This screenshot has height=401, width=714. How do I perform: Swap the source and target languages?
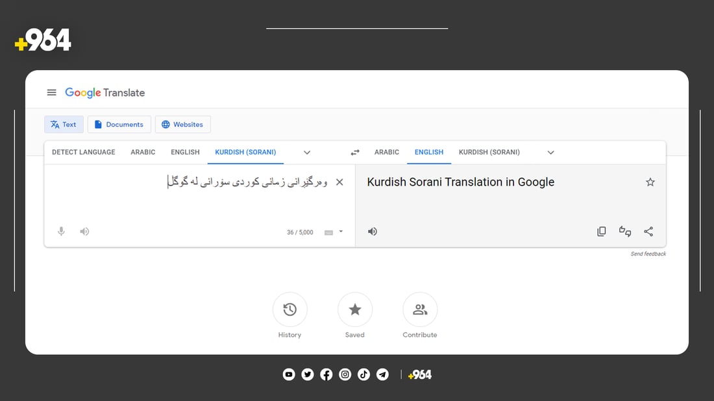pyautogui.click(x=354, y=152)
